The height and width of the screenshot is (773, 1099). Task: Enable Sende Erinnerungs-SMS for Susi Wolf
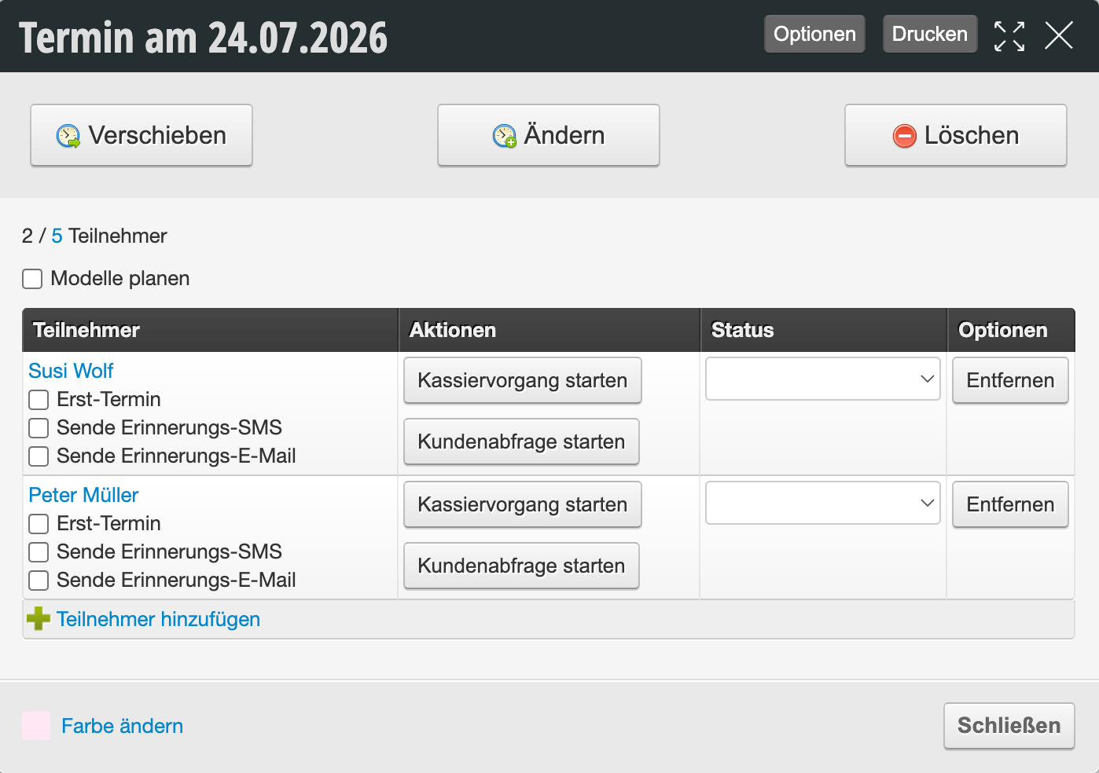39,428
